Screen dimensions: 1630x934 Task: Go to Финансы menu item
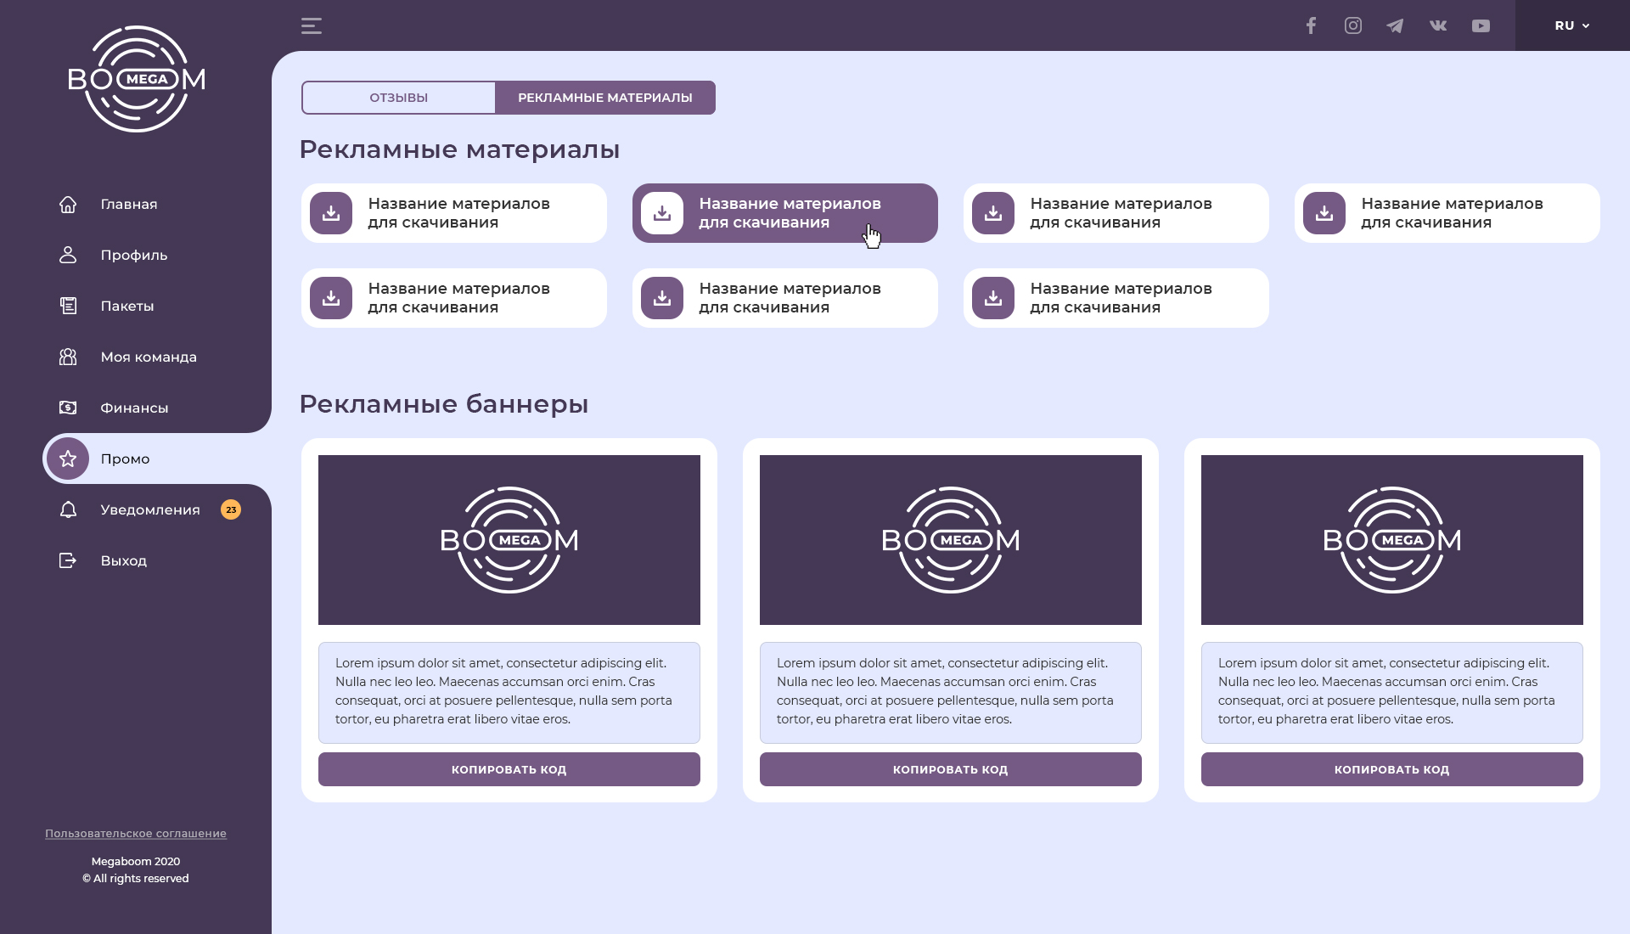pyautogui.click(x=136, y=408)
